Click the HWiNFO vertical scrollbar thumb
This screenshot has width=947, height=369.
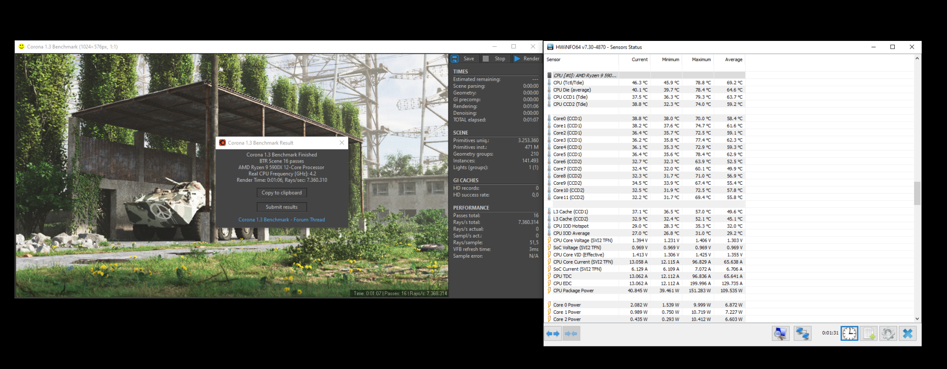[917, 193]
